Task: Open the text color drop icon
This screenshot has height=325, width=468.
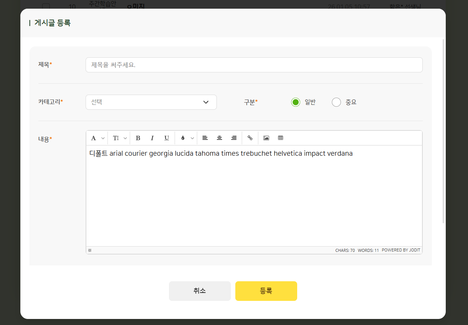Action: pyautogui.click(x=183, y=138)
